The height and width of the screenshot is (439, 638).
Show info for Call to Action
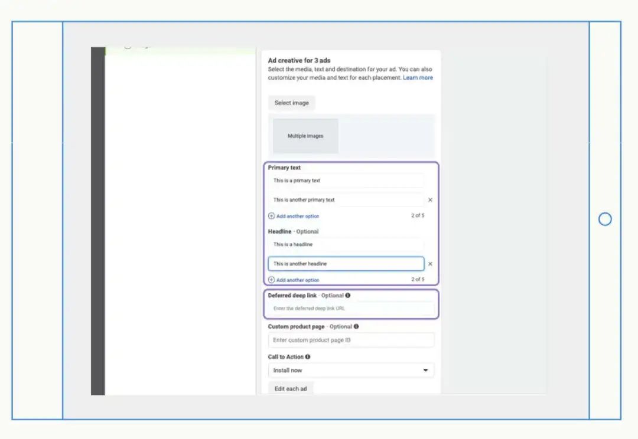click(308, 357)
